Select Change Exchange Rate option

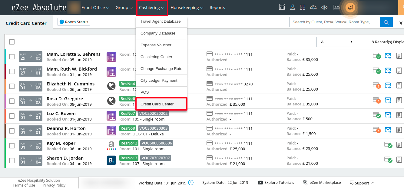pos(161,69)
